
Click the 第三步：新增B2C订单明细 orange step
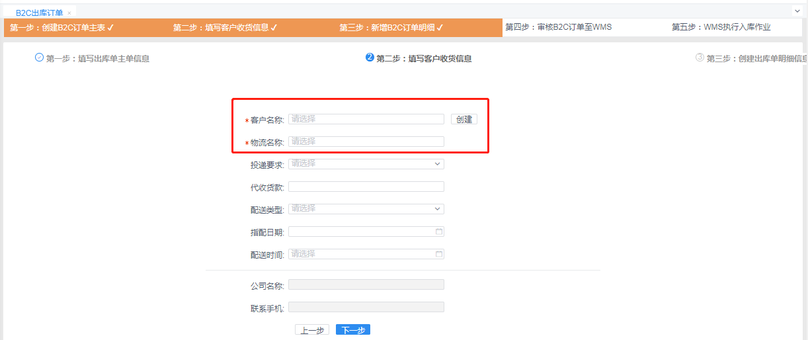click(391, 28)
